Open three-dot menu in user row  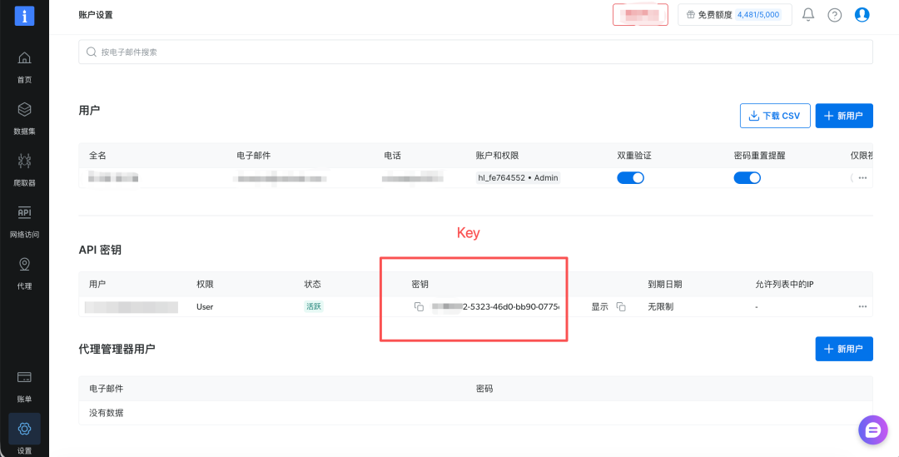click(x=862, y=178)
